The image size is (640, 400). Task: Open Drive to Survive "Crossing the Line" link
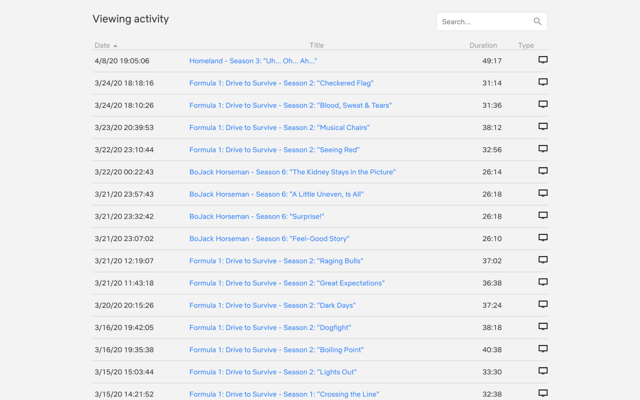(284, 394)
